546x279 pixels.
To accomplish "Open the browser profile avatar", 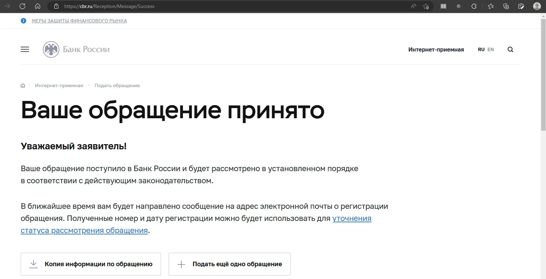I will (x=537, y=6).
